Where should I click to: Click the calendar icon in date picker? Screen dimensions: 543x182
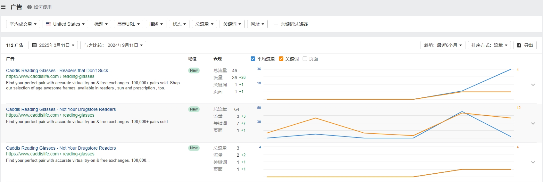34,45
